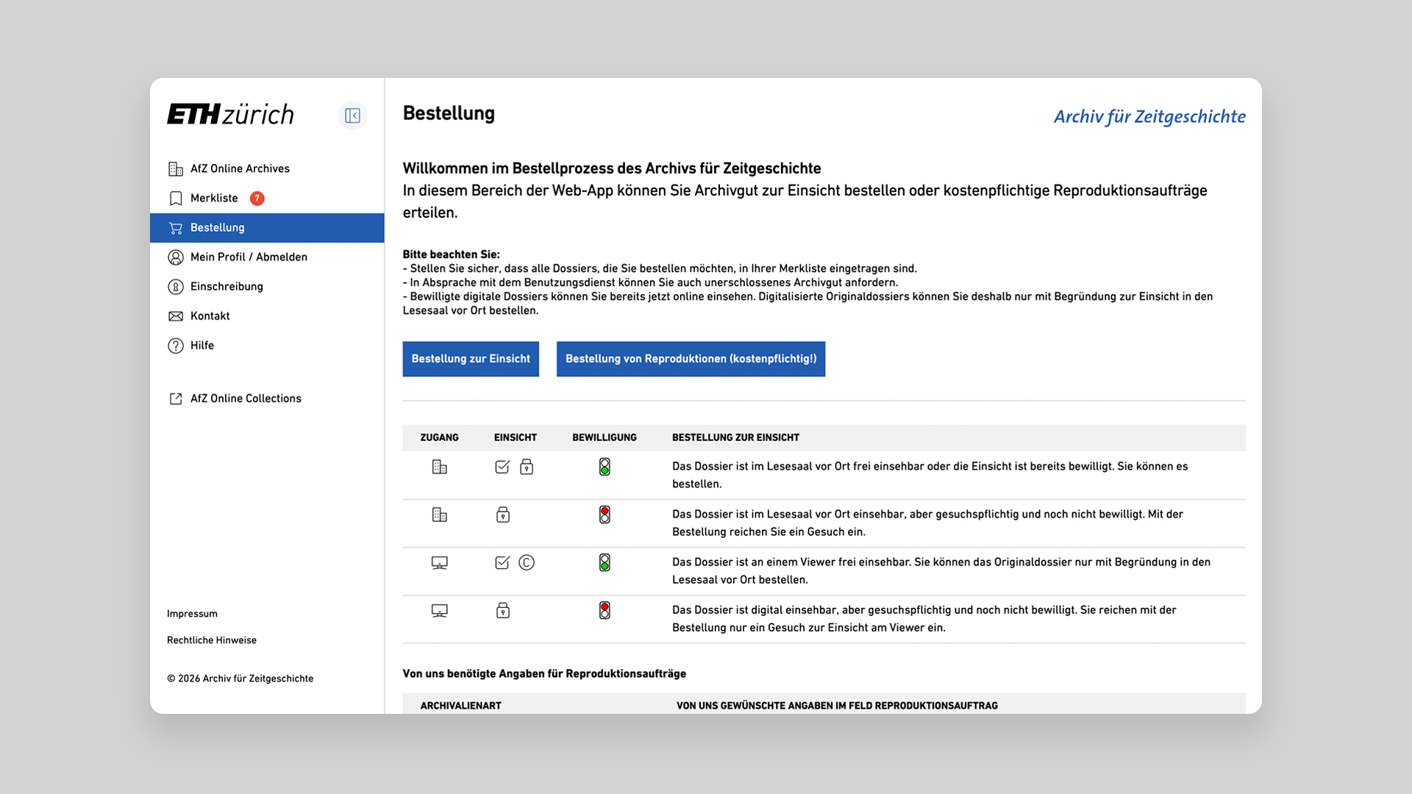Click the copyright icon in the viewer row

(527, 562)
